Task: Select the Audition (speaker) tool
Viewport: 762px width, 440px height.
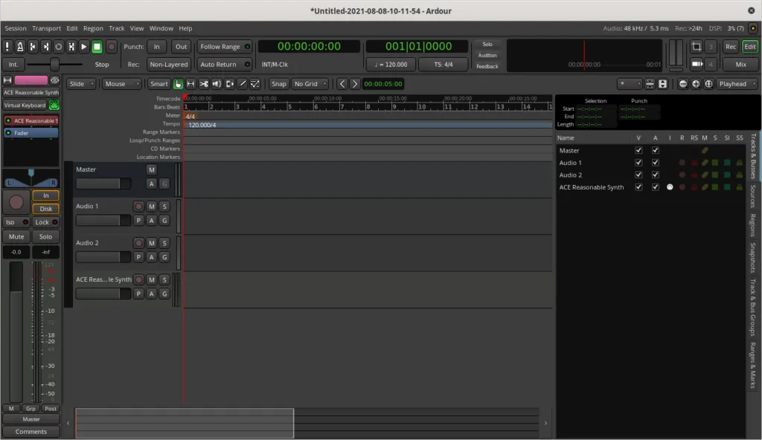Action: point(216,84)
